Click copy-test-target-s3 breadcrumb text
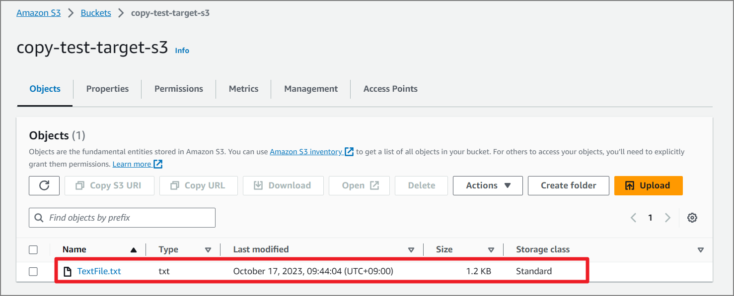The height and width of the screenshot is (296, 734). click(x=170, y=13)
